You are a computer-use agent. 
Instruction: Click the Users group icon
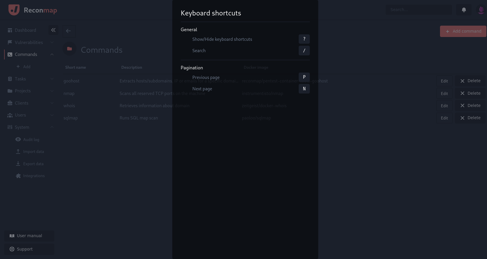click(x=10, y=115)
